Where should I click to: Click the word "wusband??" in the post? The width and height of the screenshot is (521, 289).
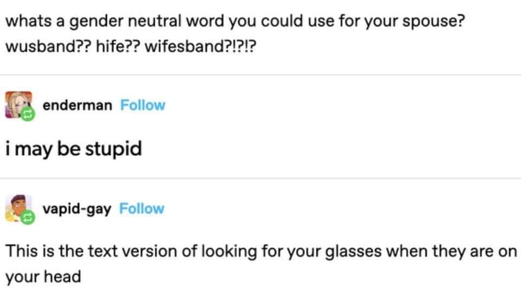(x=48, y=46)
